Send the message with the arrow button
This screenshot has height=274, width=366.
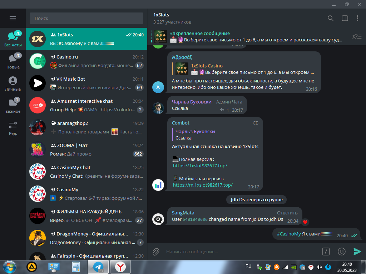click(x=357, y=252)
